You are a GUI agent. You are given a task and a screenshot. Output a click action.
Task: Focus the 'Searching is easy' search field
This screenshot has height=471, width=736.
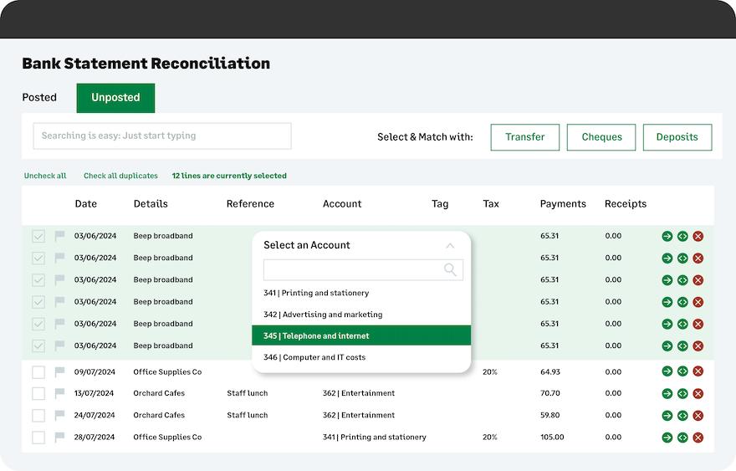162,136
